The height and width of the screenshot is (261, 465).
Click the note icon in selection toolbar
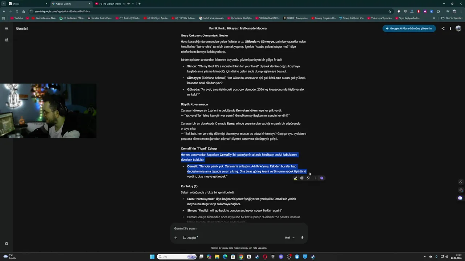tap(302, 178)
